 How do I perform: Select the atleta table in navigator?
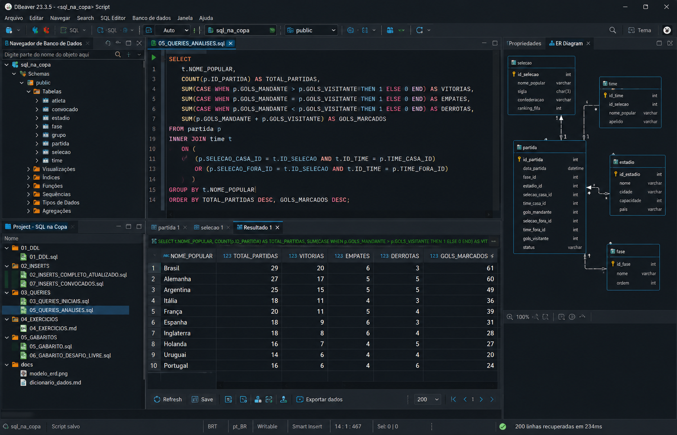[x=58, y=101]
